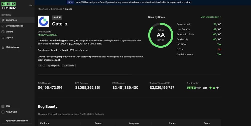251x126 pixels.
Task: Click the AA rating circular gauge
Action: (161, 35)
